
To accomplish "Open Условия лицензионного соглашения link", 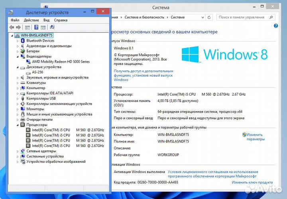I will coord(213,174).
